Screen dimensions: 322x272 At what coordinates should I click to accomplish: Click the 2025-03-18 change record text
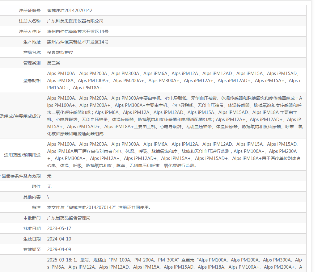click(175, 263)
